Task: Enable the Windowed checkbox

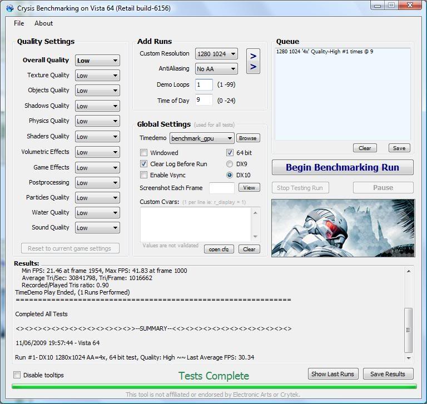Action: click(144, 153)
